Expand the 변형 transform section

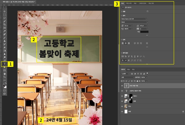pos(122,12)
